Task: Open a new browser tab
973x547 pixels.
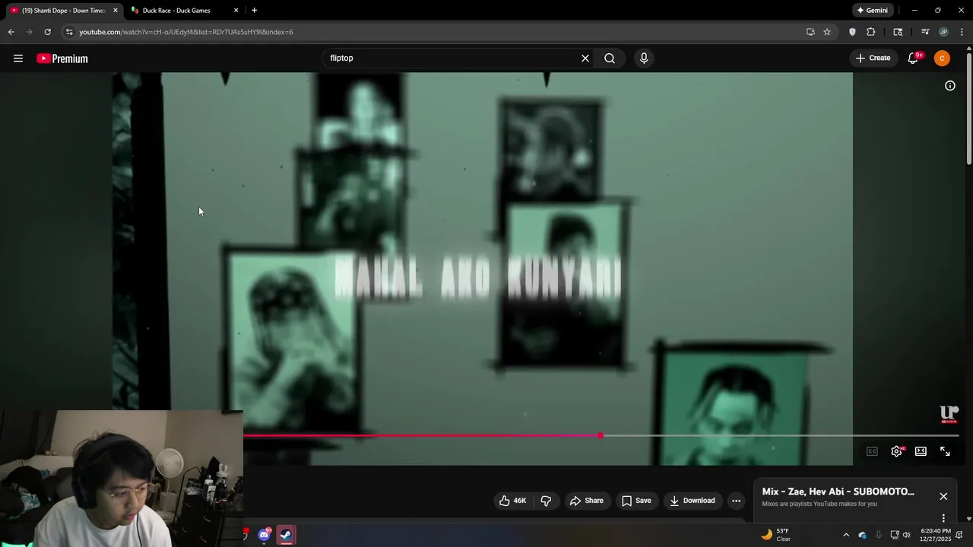Action: [x=254, y=11]
